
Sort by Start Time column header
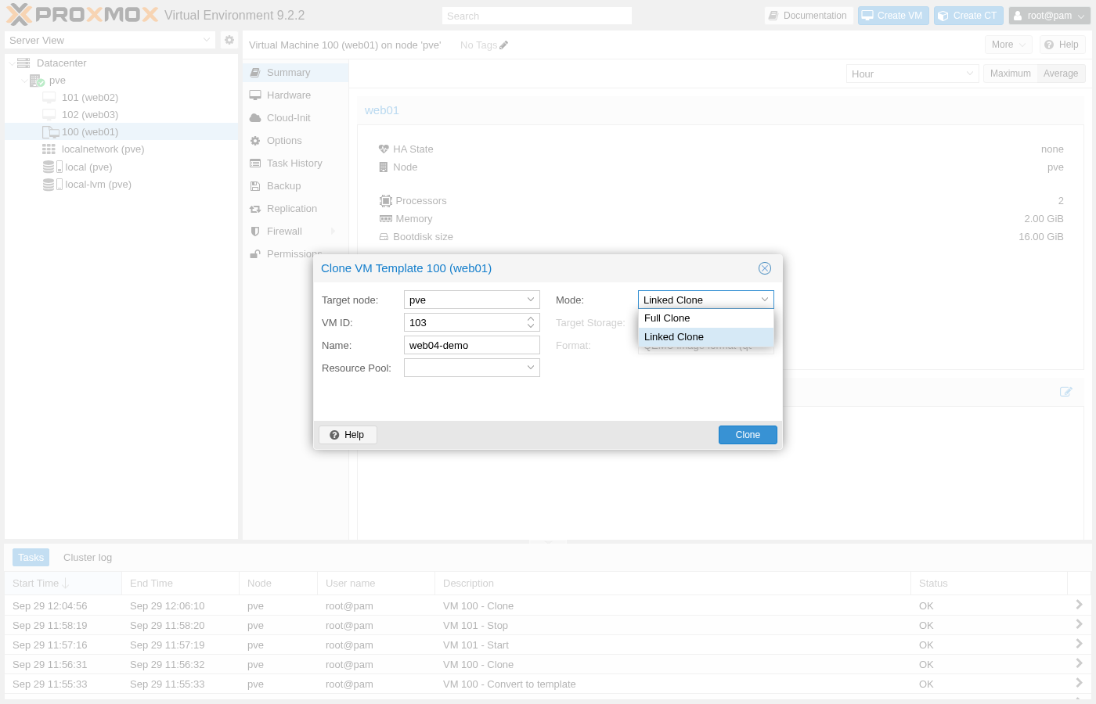point(63,584)
